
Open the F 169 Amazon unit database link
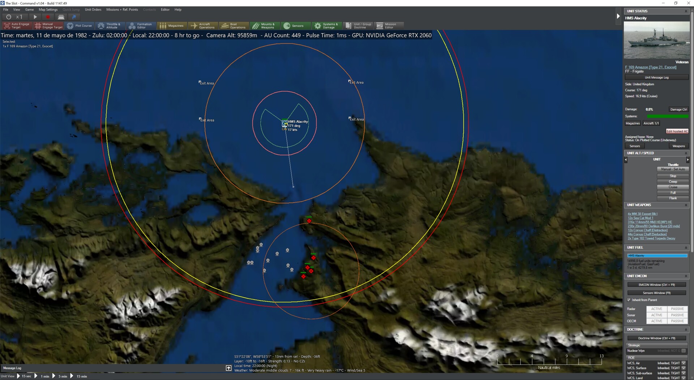click(651, 67)
